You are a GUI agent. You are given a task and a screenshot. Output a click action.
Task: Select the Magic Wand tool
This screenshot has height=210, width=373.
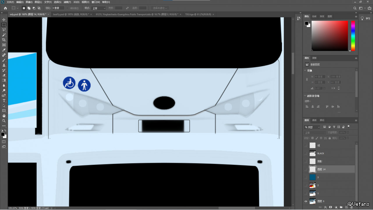click(4, 35)
